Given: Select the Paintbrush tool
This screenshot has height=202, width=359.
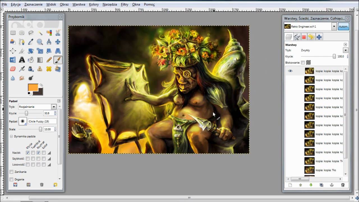Looking at the screenshot, I should (58, 60).
